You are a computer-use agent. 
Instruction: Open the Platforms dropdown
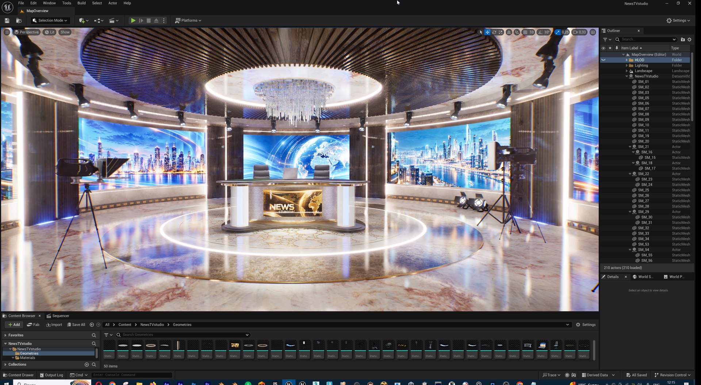[x=188, y=21]
